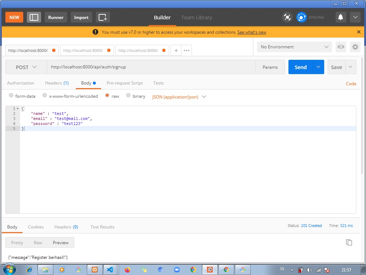Click the Send button
This screenshot has width=366, height=275.
point(301,67)
